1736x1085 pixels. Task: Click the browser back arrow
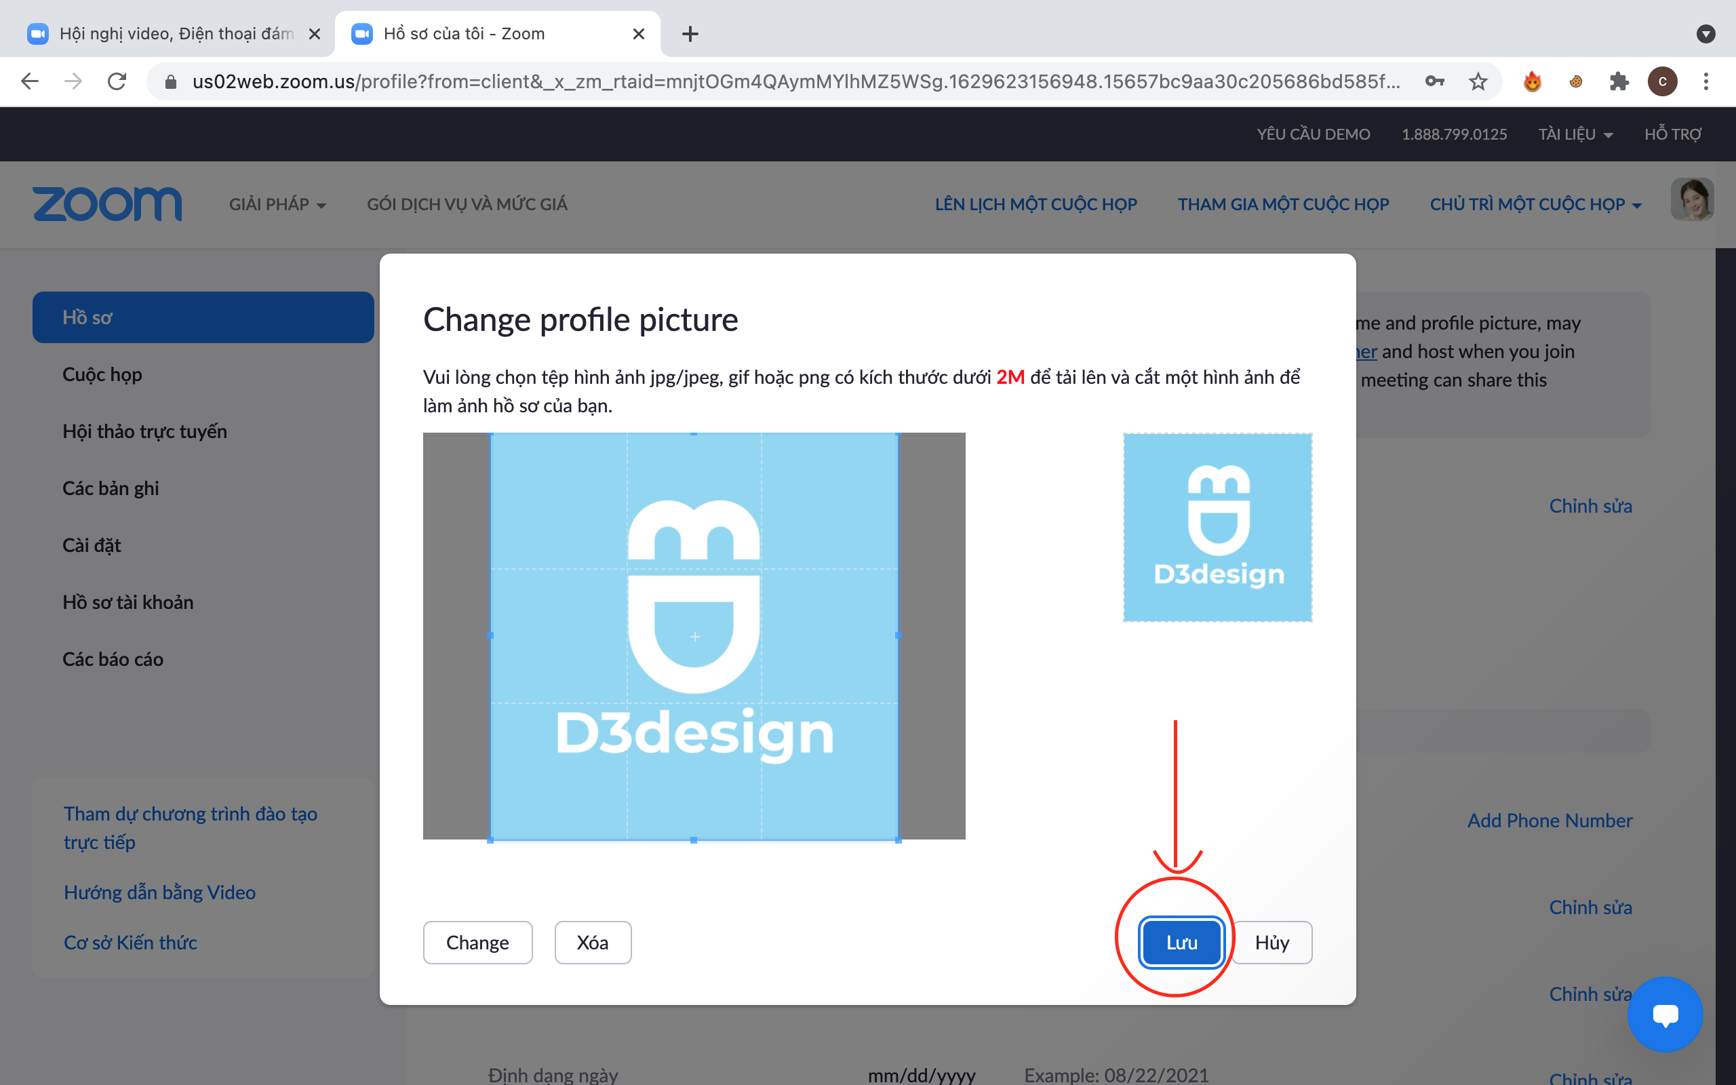pos(29,81)
